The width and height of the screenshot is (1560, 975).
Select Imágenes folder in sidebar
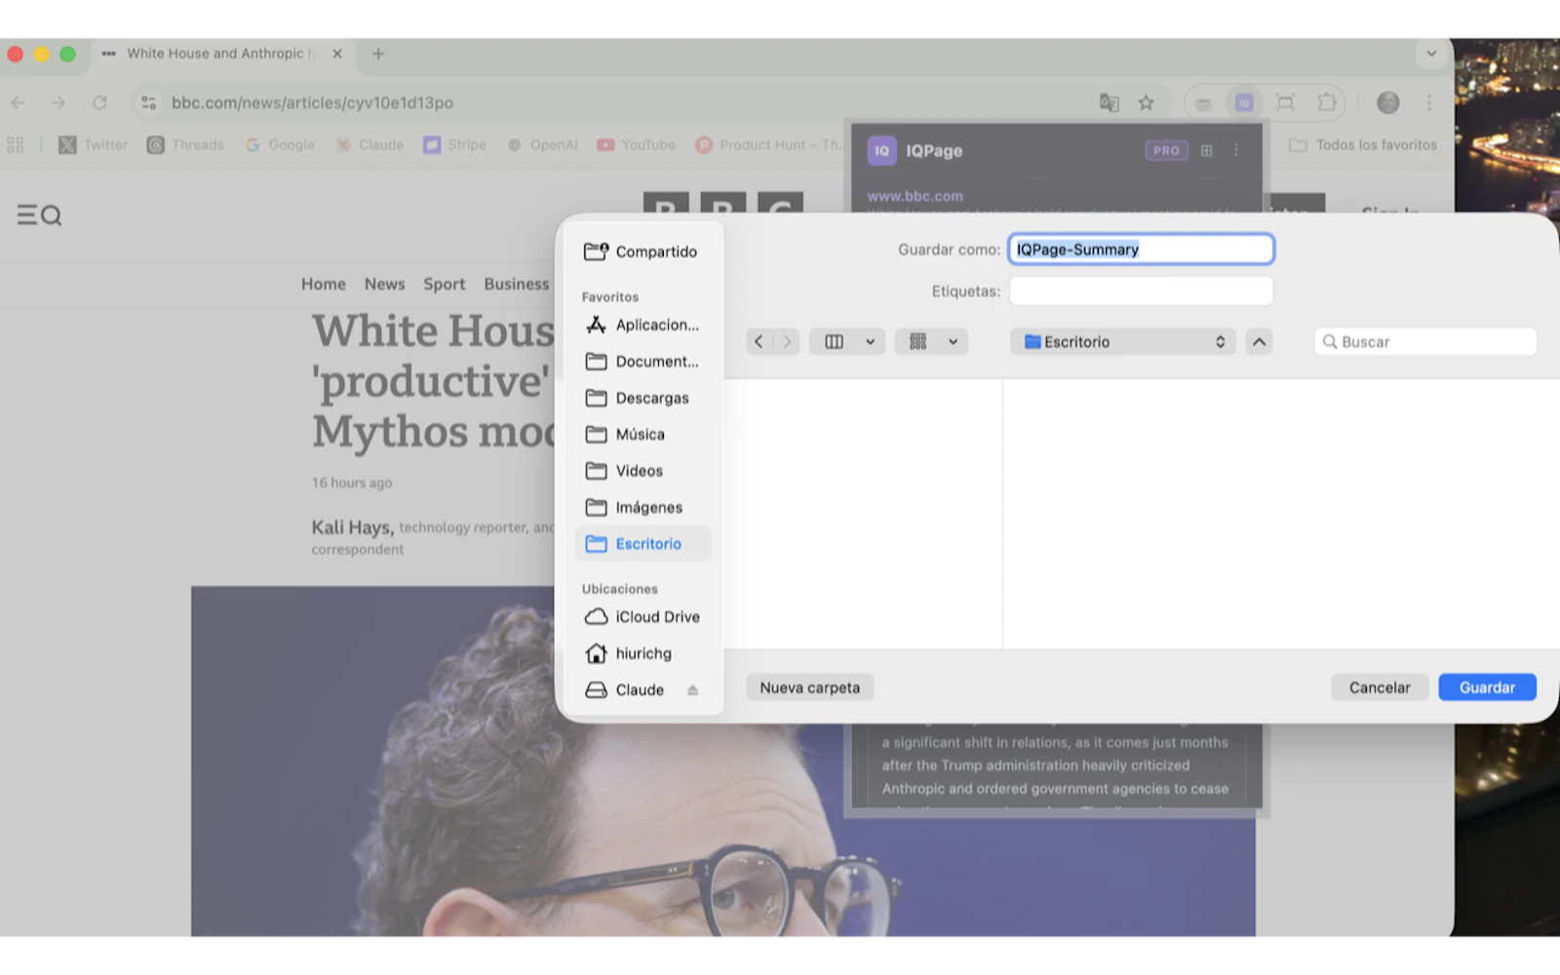pyautogui.click(x=643, y=508)
